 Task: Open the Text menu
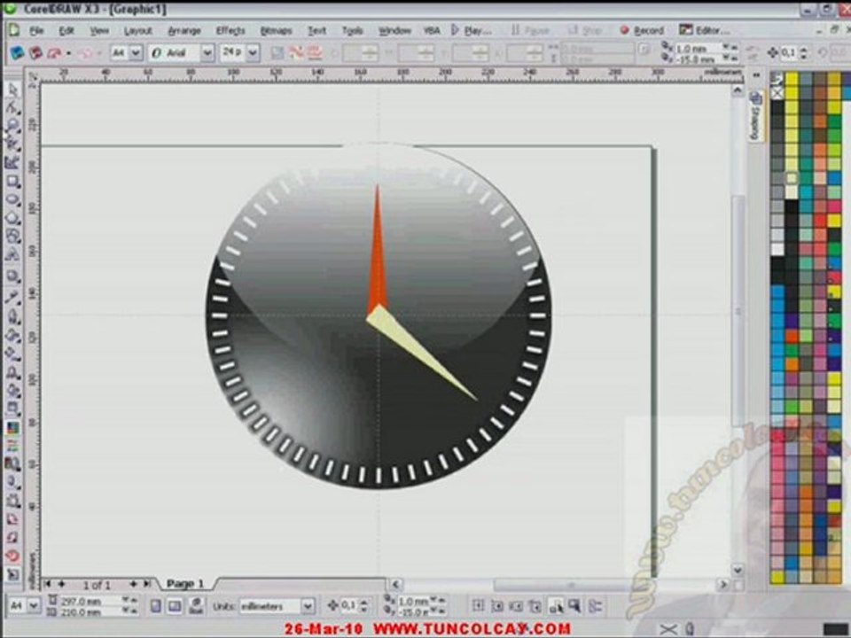tap(317, 30)
